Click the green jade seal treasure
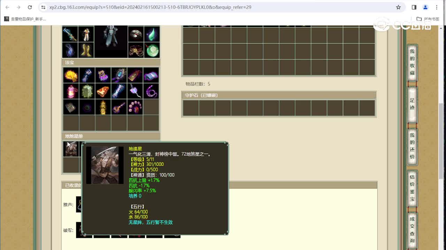This screenshot has width=446, height=250. coord(87,91)
